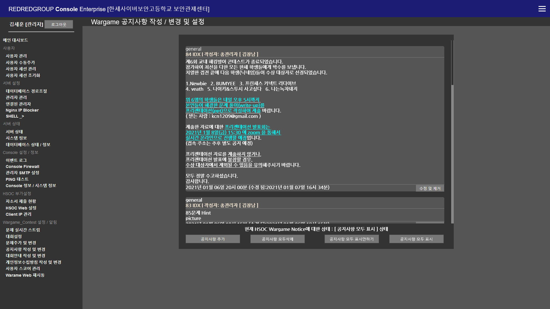This screenshot has height=309, width=550.
Task: Open 문제 실시간 스트림 page
Action: coord(23,230)
